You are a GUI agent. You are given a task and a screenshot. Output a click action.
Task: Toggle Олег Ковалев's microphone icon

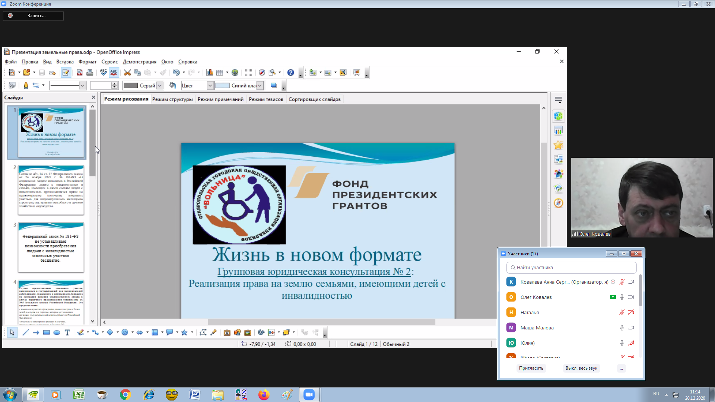coord(622,297)
